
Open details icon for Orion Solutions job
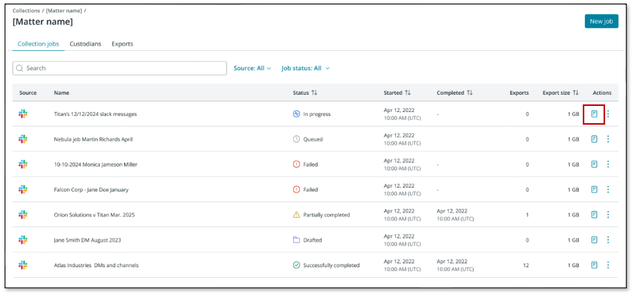pos(594,215)
